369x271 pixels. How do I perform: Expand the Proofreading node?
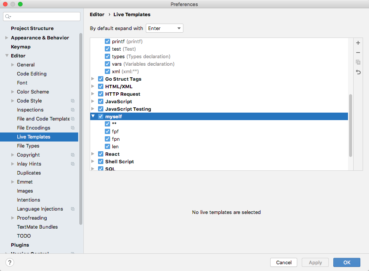13,218
